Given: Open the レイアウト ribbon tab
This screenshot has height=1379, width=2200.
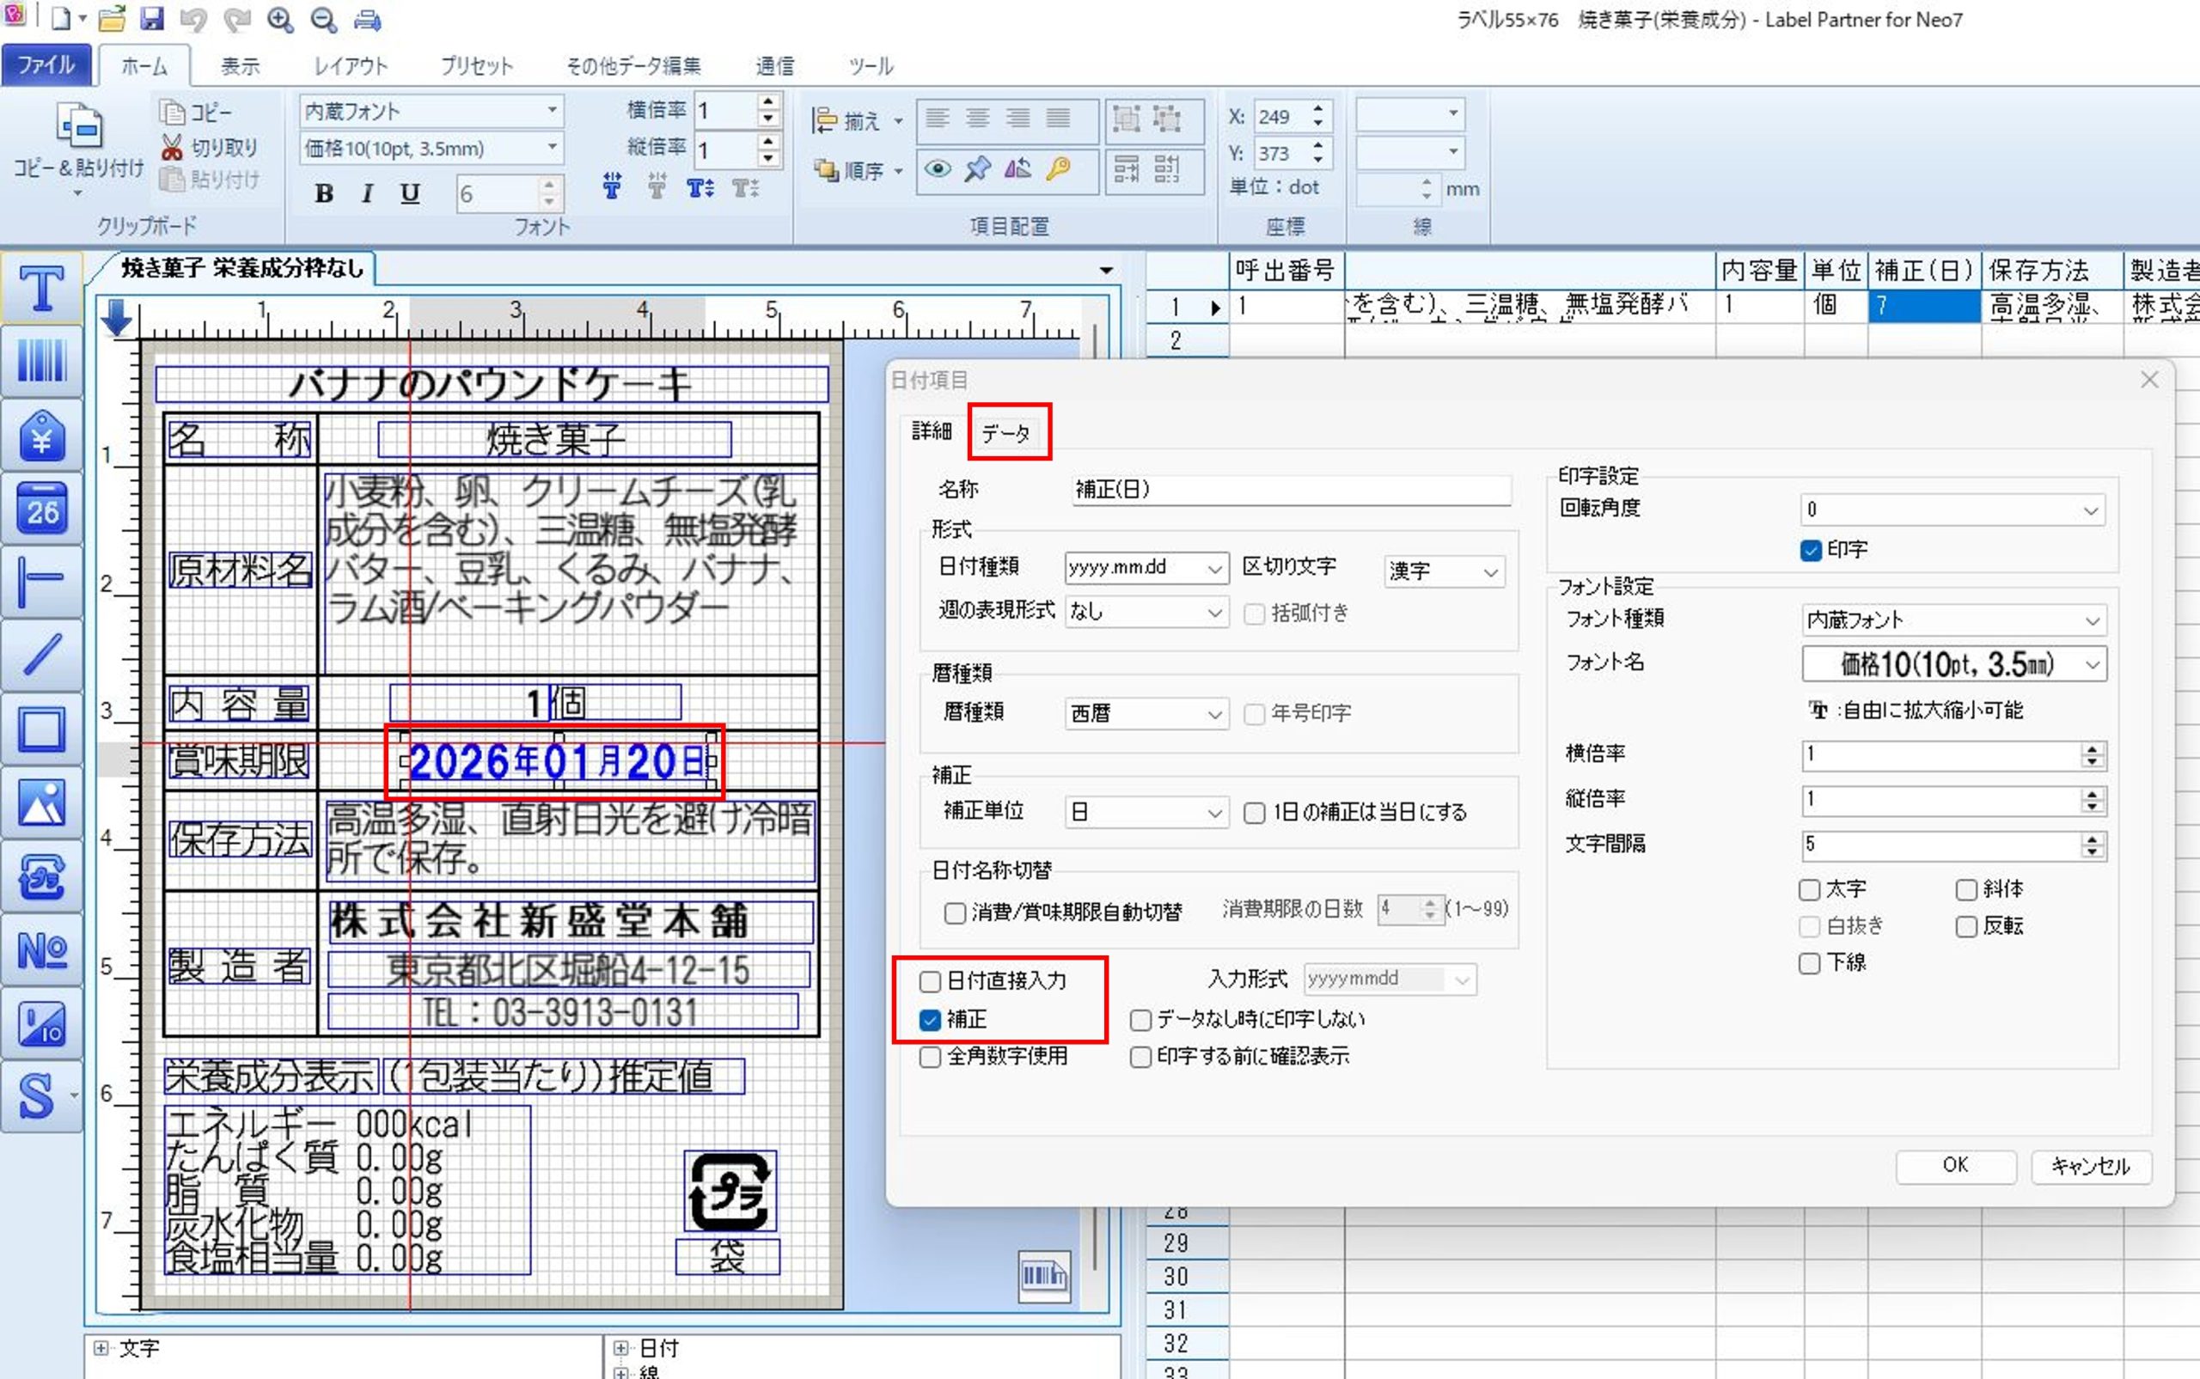Looking at the screenshot, I should coord(351,66).
